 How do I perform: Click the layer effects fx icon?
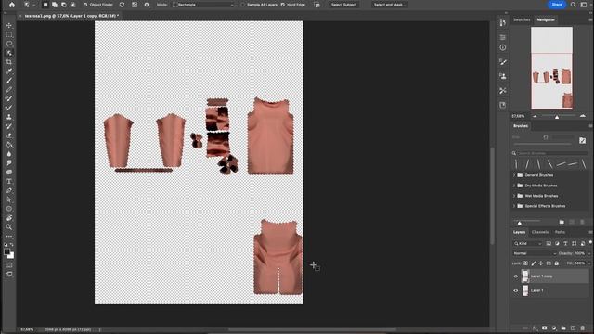pos(535,328)
